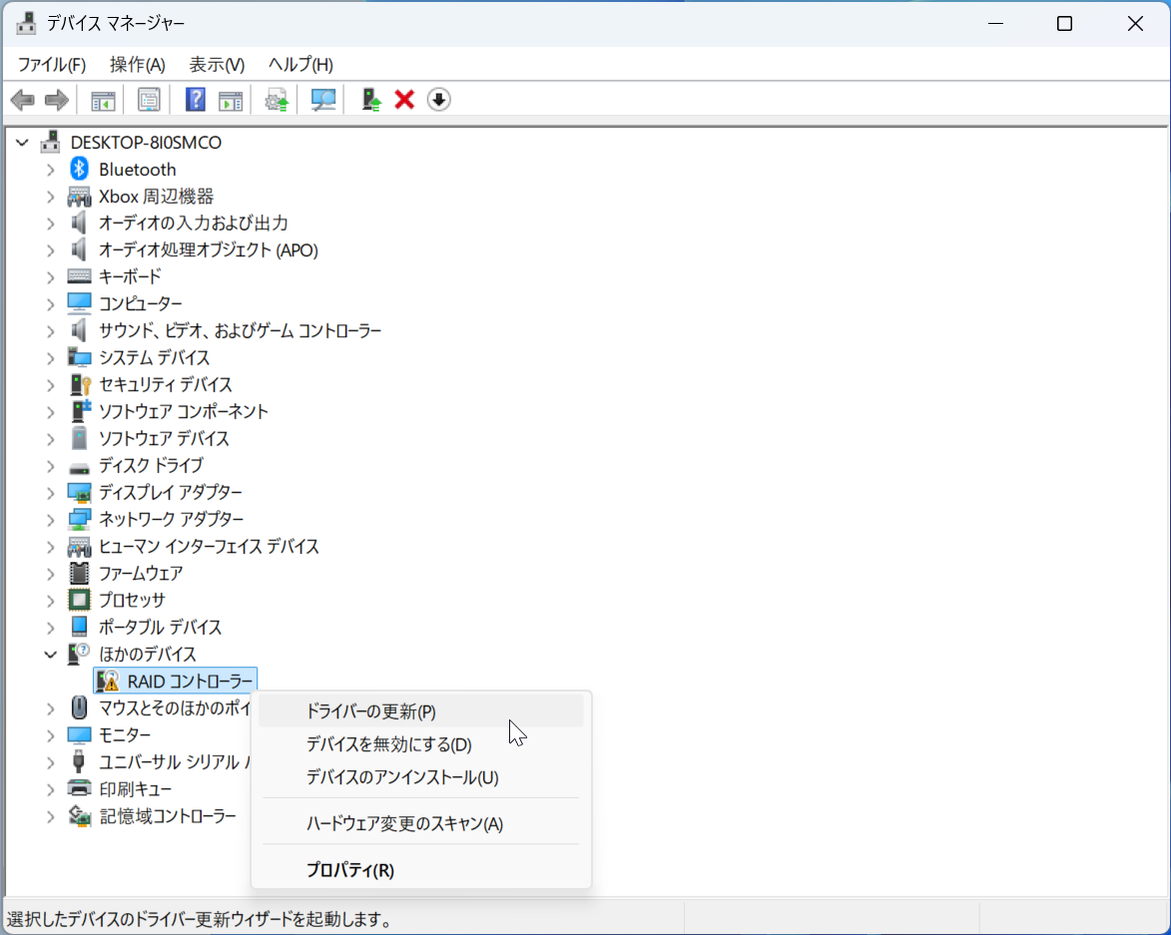Click the Back arrow toolbar icon
Screen dimensions: 1171x935
tap(22, 99)
